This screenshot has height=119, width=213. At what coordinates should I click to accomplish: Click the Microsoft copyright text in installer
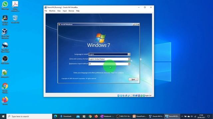[x=79, y=78]
